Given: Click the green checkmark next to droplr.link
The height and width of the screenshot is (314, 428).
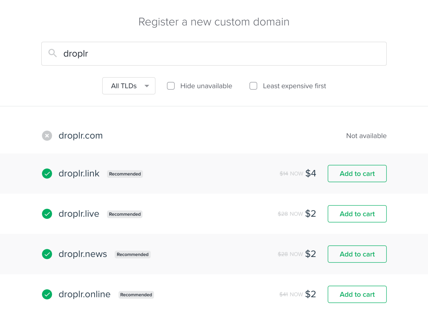Looking at the screenshot, I should (x=47, y=173).
